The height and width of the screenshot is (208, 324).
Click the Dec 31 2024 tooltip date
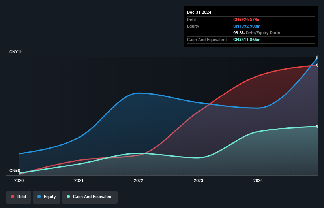[x=199, y=12]
